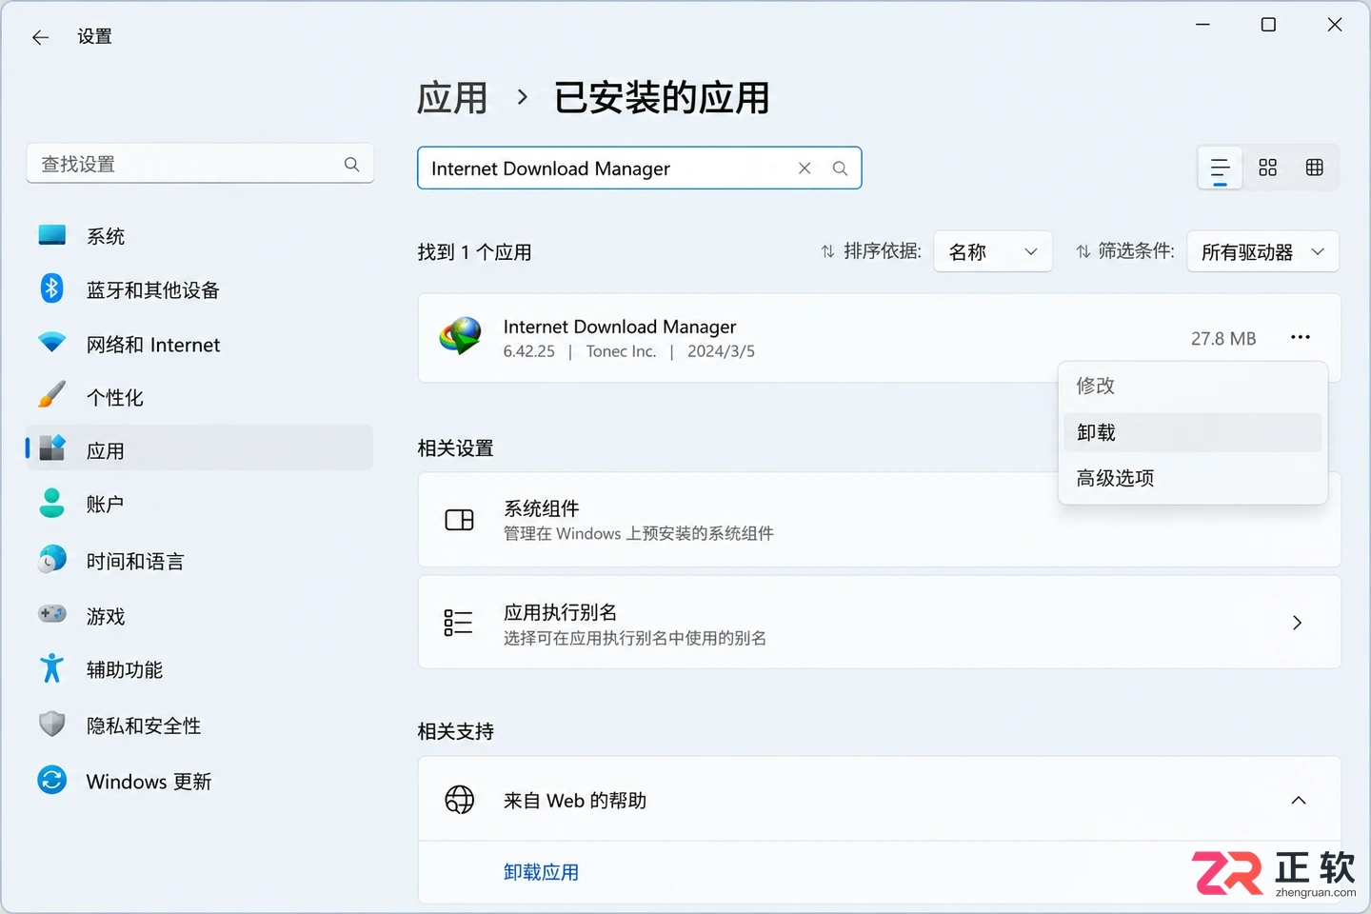Choose 高级选项 from the context menu
This screenshot has height=914, width=1371.
point(1192,478)
